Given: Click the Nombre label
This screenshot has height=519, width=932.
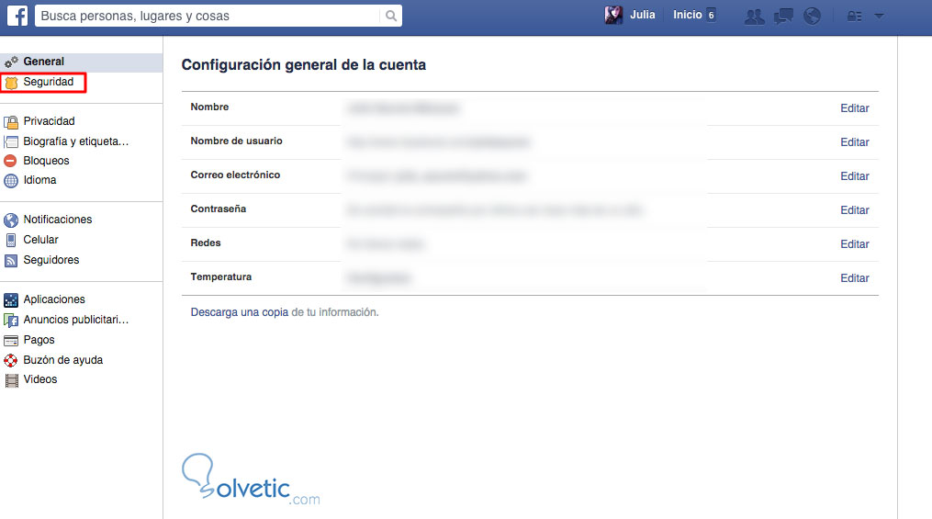Looking at the screenshot, I should click(209, 107).
